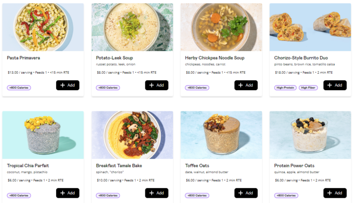This screenshot has height=203, width=354.
Task: Select the High-Protein tag on Burrito Duo
Action: 285,88
